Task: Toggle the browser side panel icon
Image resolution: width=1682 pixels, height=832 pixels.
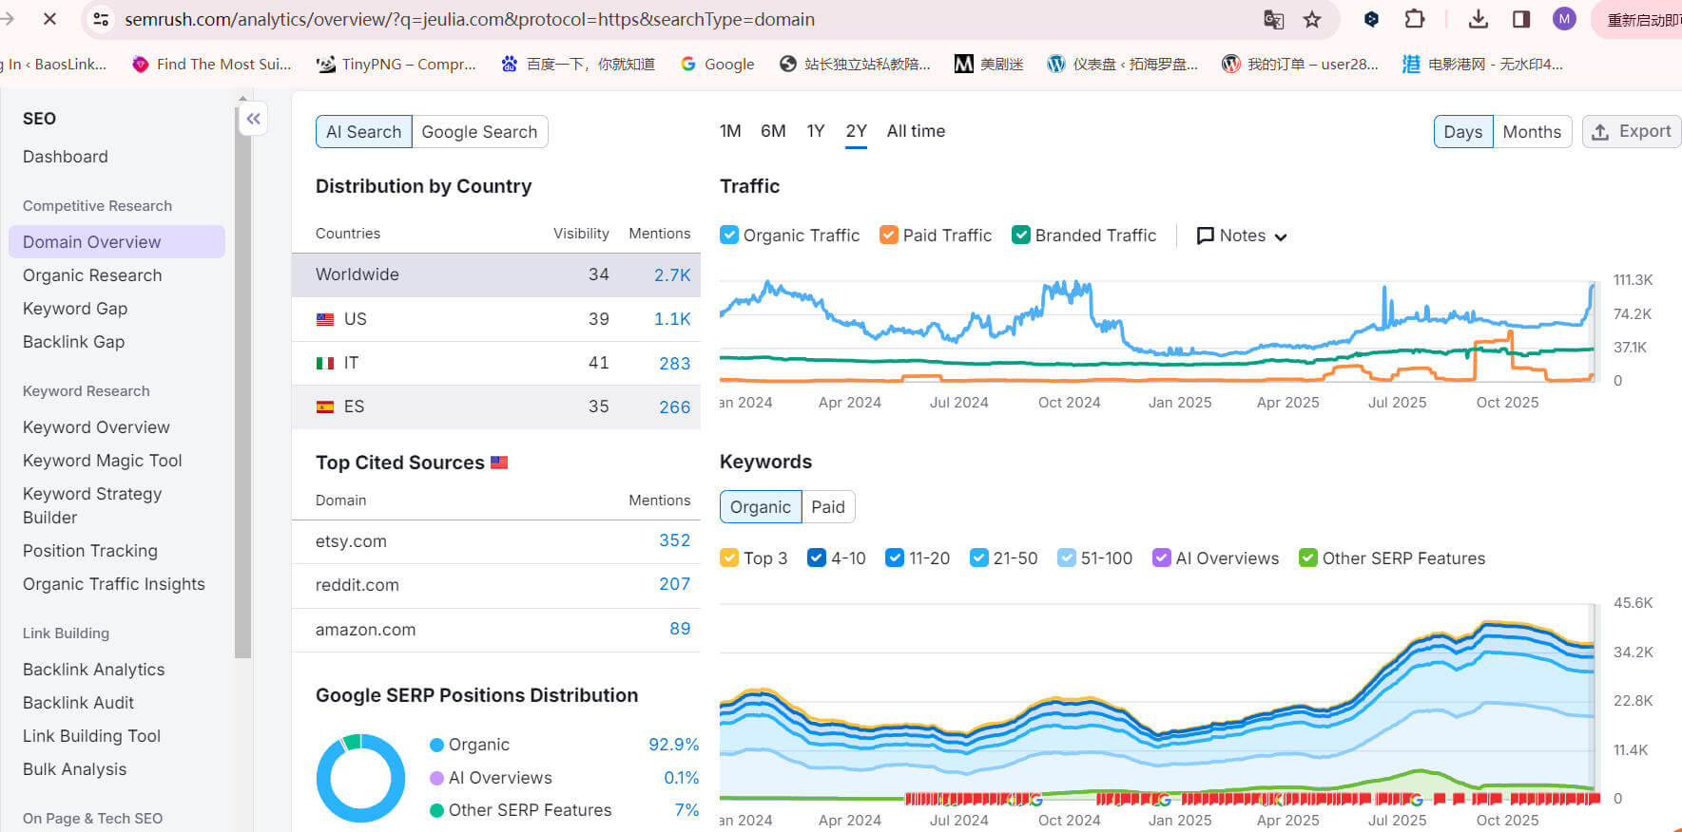Action: point(1521,19)
